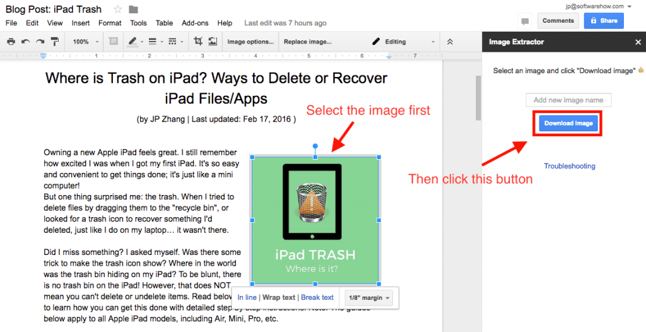Open the Format menu
Viewport: 646px width, 332px height.
110,23
